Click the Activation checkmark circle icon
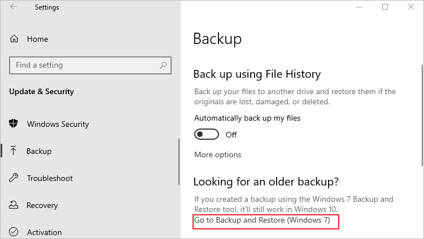Image resolution: width=424 pixels, height=239 pixels. click(14, 232)
